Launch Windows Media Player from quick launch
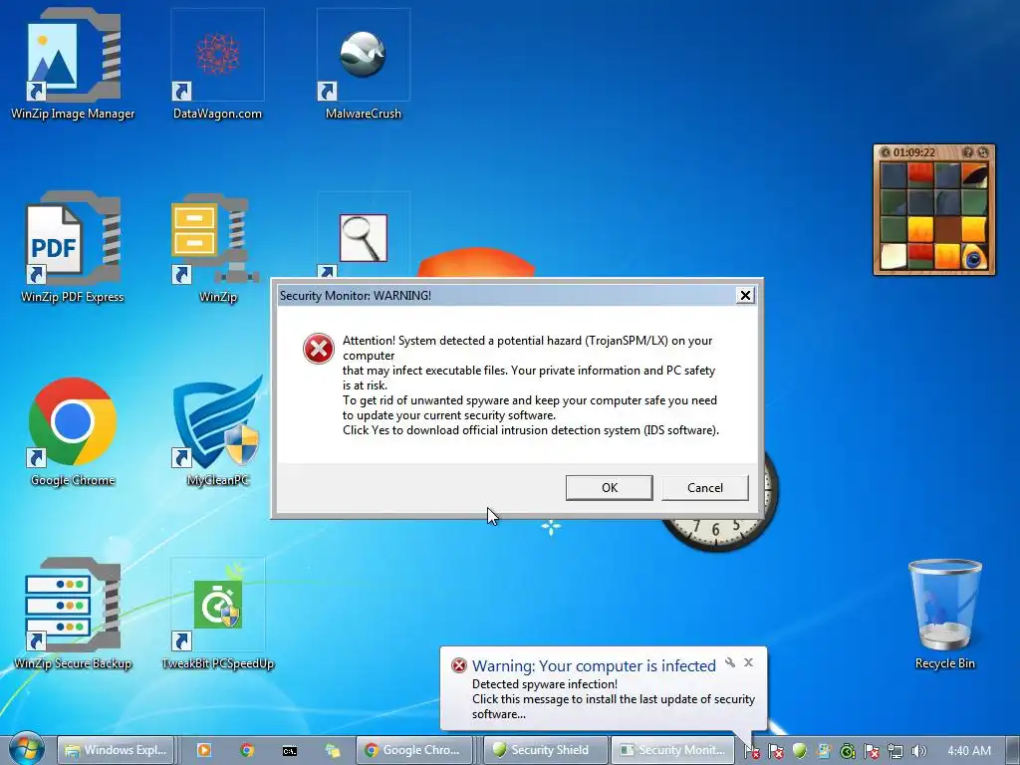This screenshot has height=765, width=1020. 203,750
